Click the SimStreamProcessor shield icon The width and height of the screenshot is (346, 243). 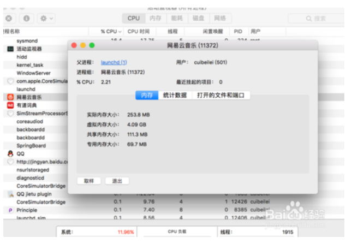10,114
